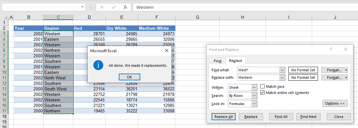Click the Southern cell in row 16
This screenshot has width=358, height=128.
58,106
